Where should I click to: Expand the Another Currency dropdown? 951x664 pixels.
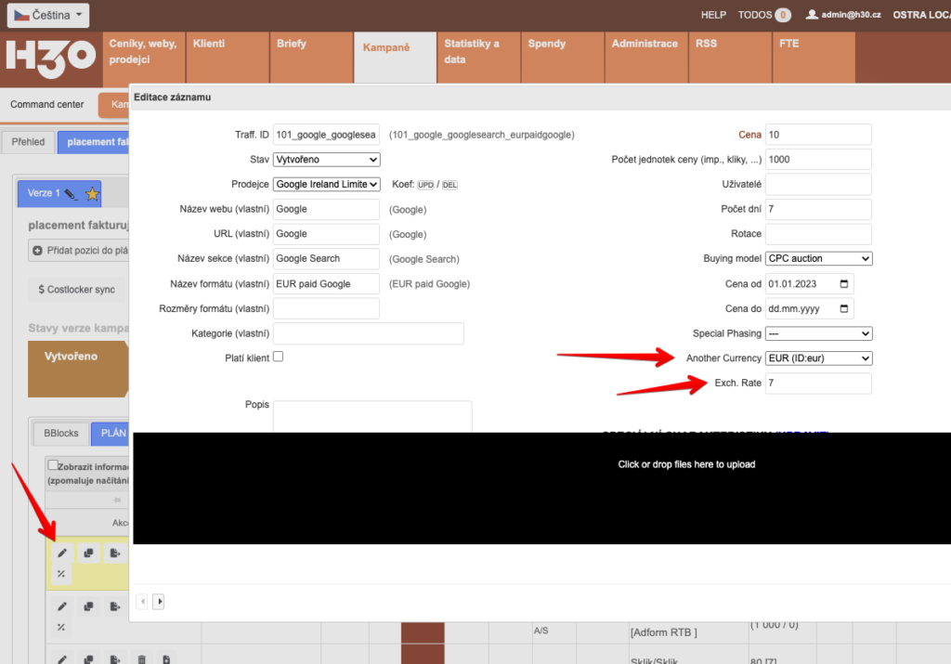(x=818, y=358)
